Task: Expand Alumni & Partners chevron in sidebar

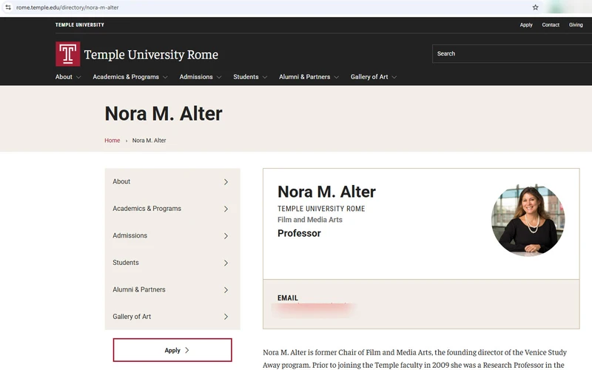Action: point(226,290)
